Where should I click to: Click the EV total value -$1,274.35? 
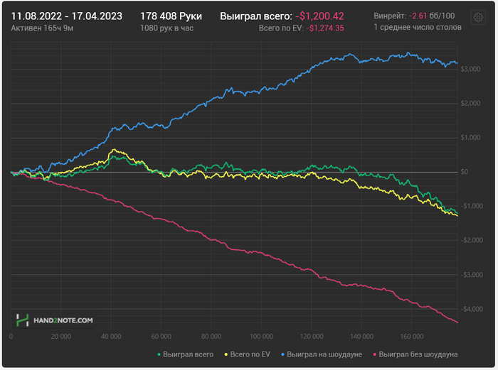[325, 28]
